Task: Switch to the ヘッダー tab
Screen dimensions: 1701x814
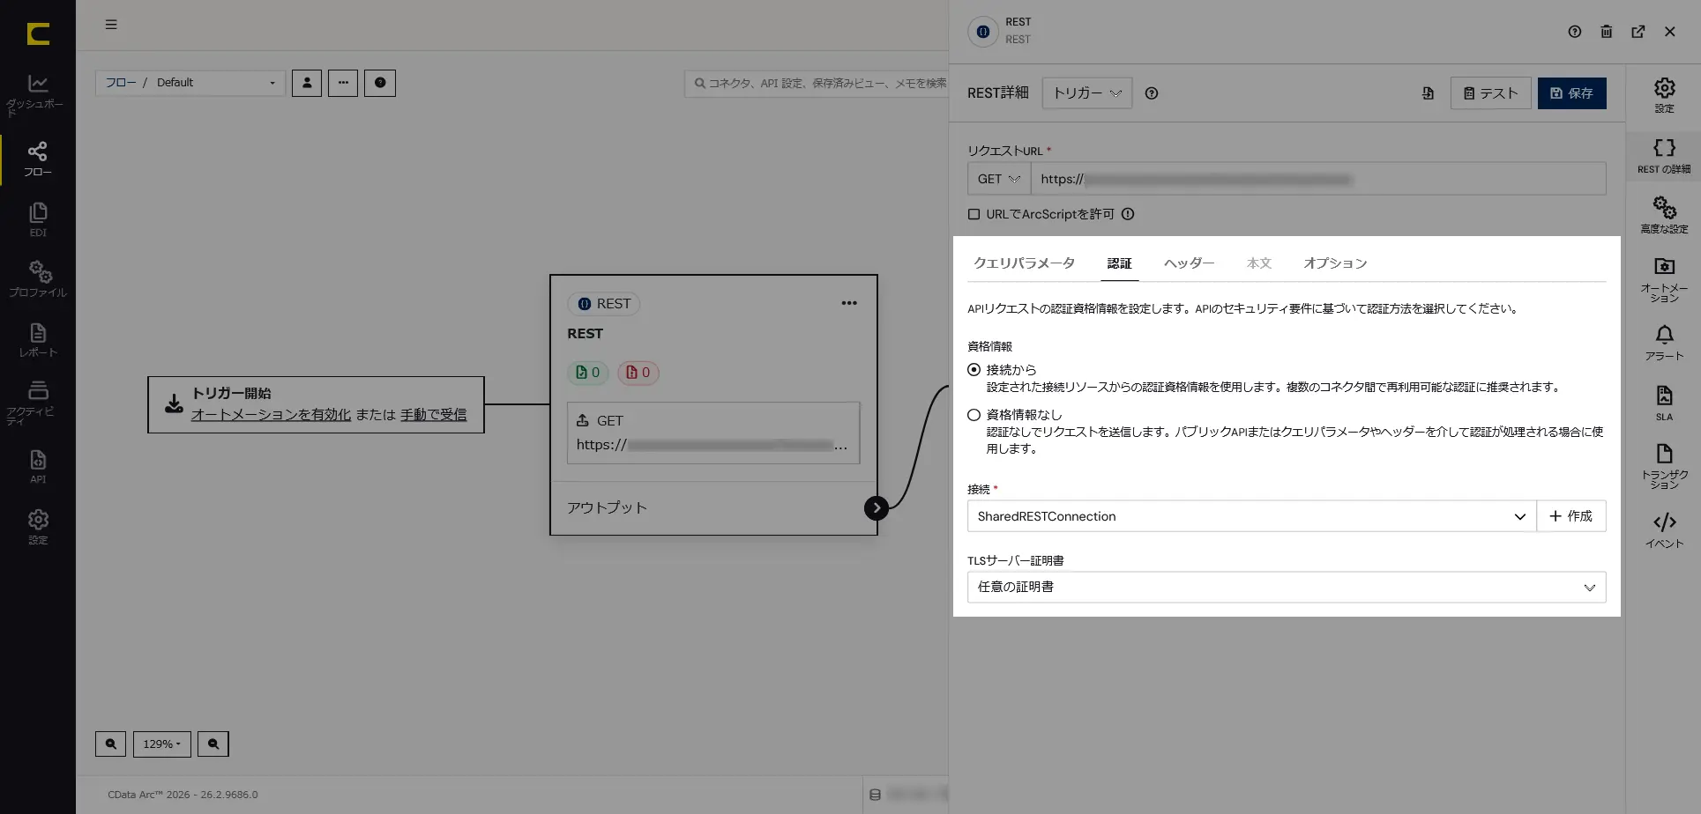Action: (1190, 263)
